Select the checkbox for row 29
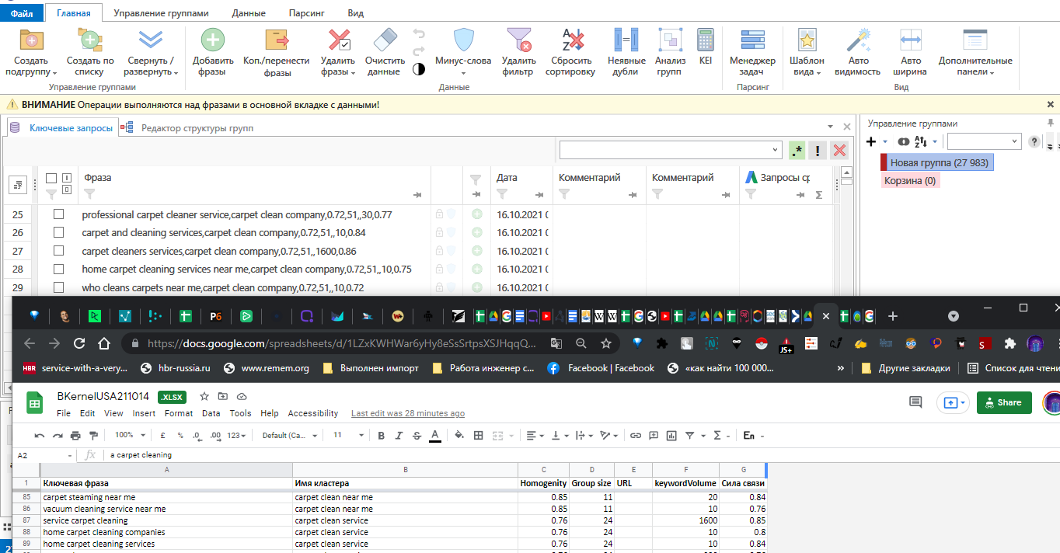 (x=58, y=287)
